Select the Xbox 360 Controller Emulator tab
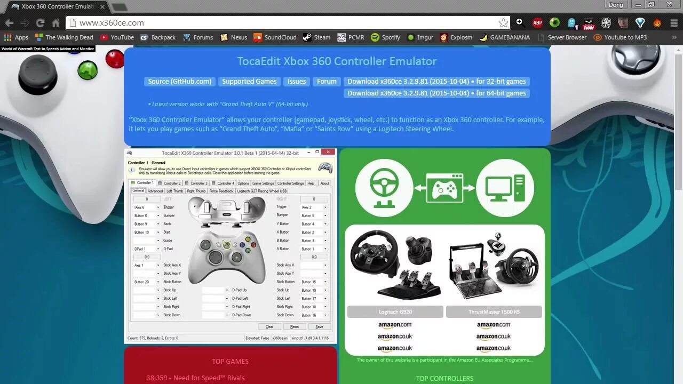 [58, 7]
